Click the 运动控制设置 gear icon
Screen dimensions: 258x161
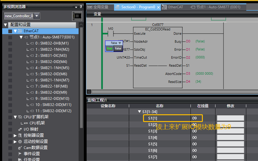(20, 142)
